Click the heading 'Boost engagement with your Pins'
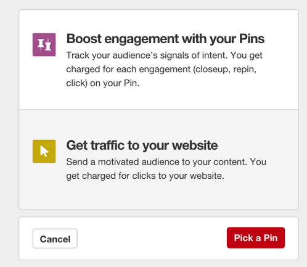 click(165, 39)
